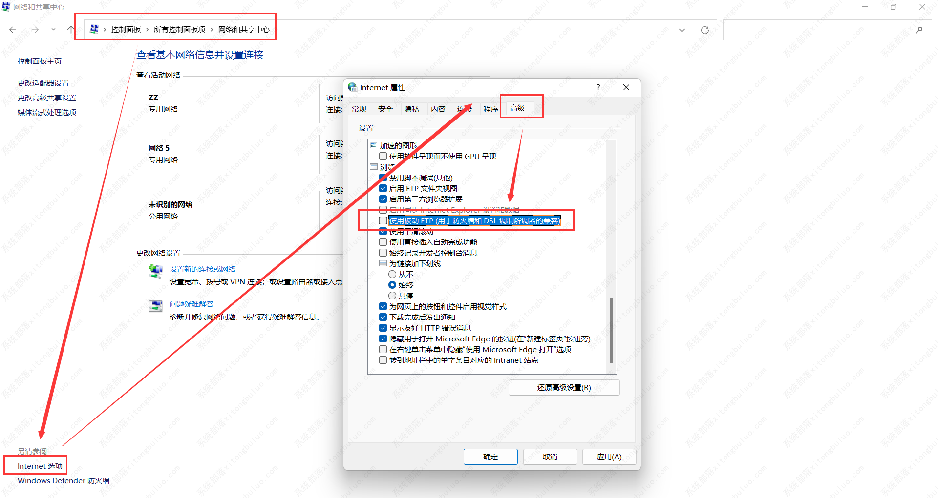
Task: Click the control panel icon in address bar
Action: click(x=94, y=29)
